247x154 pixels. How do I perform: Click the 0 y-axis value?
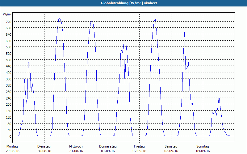coord(10,136)
